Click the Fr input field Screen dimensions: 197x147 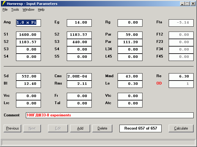point(79,96)
